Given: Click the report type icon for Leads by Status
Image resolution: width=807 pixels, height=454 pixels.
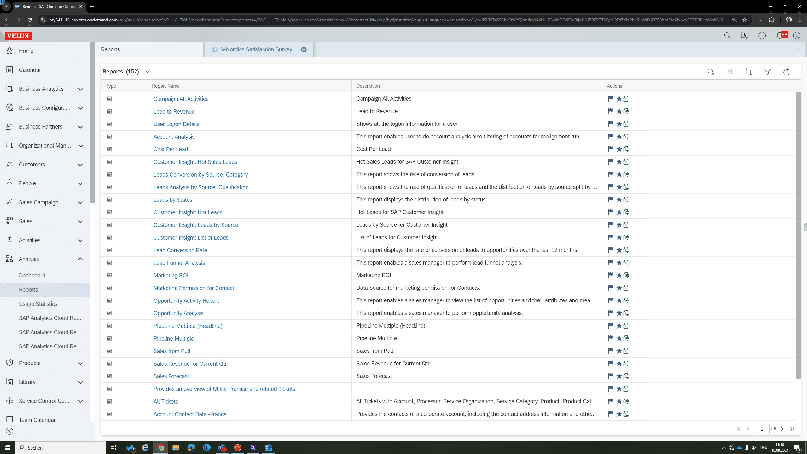Looking at the screenshot, I should [109, 200].
